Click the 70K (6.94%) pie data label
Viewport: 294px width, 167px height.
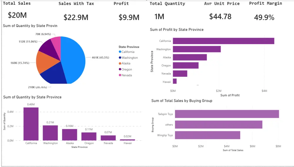click(x=43, y=34)
